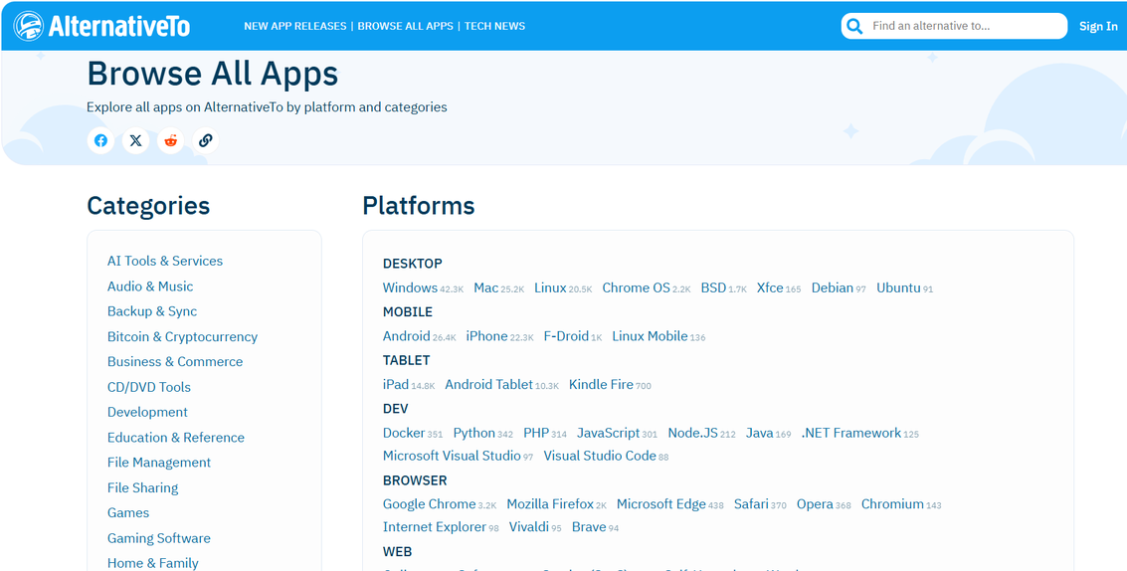Open File Management category
This screenshot has width=1127, height=571.
tap(159, 463)
